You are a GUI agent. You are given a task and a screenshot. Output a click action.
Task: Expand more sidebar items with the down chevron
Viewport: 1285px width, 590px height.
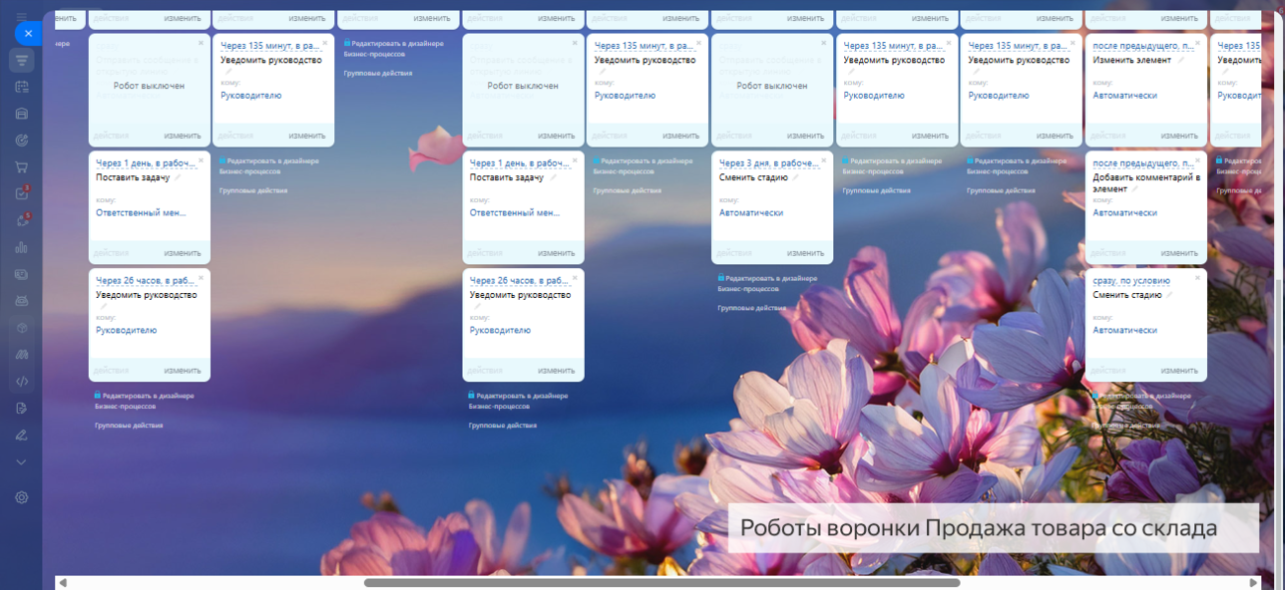coord(22,461)
